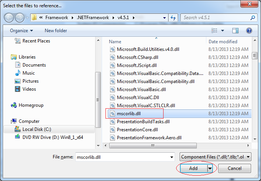Click the navigation pane scroll up arrow
The height and width of the screenshot is (181, 261).
pos(98,40)
